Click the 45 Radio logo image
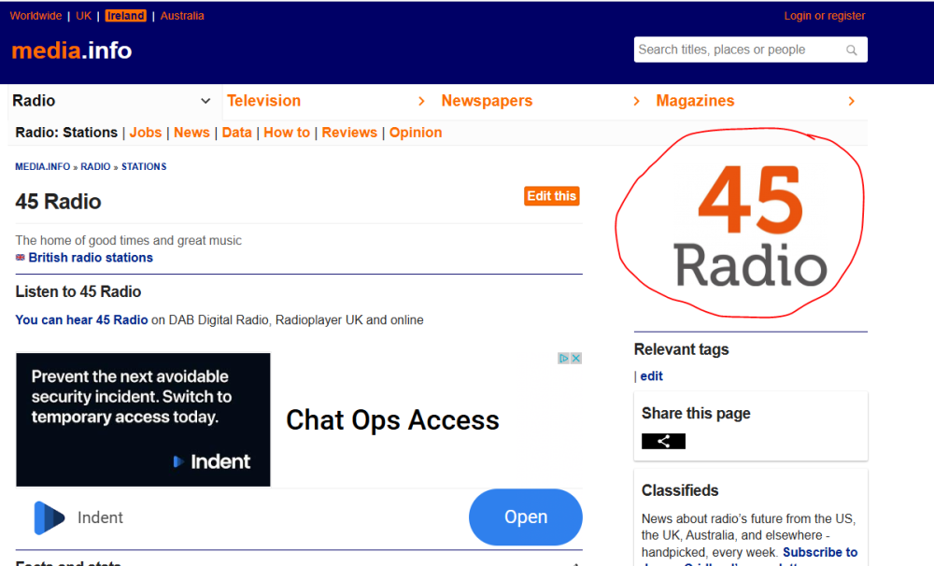 pyautogui.click(x=750, y=224)
